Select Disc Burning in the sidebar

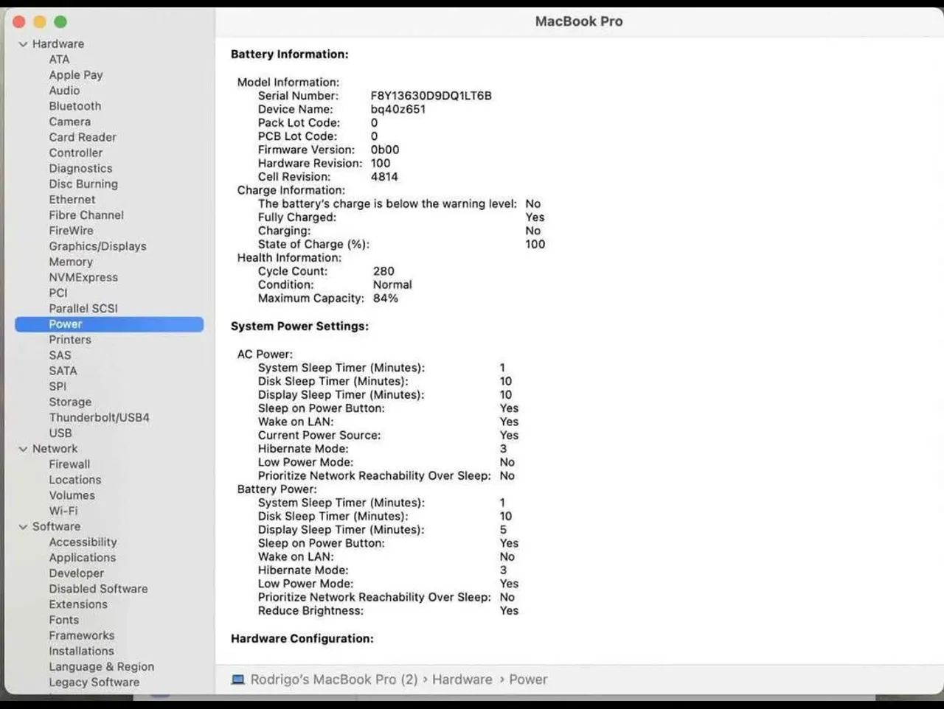tap(83, 184)
